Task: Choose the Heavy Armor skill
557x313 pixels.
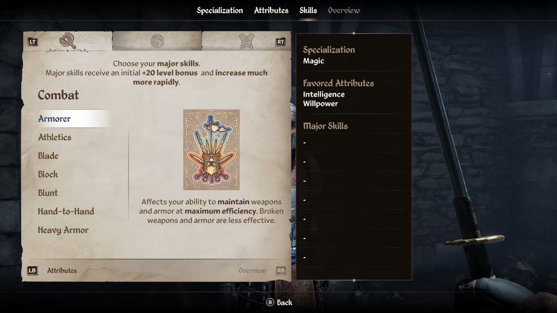Action: pyautogui.click(x=63, y=230)
